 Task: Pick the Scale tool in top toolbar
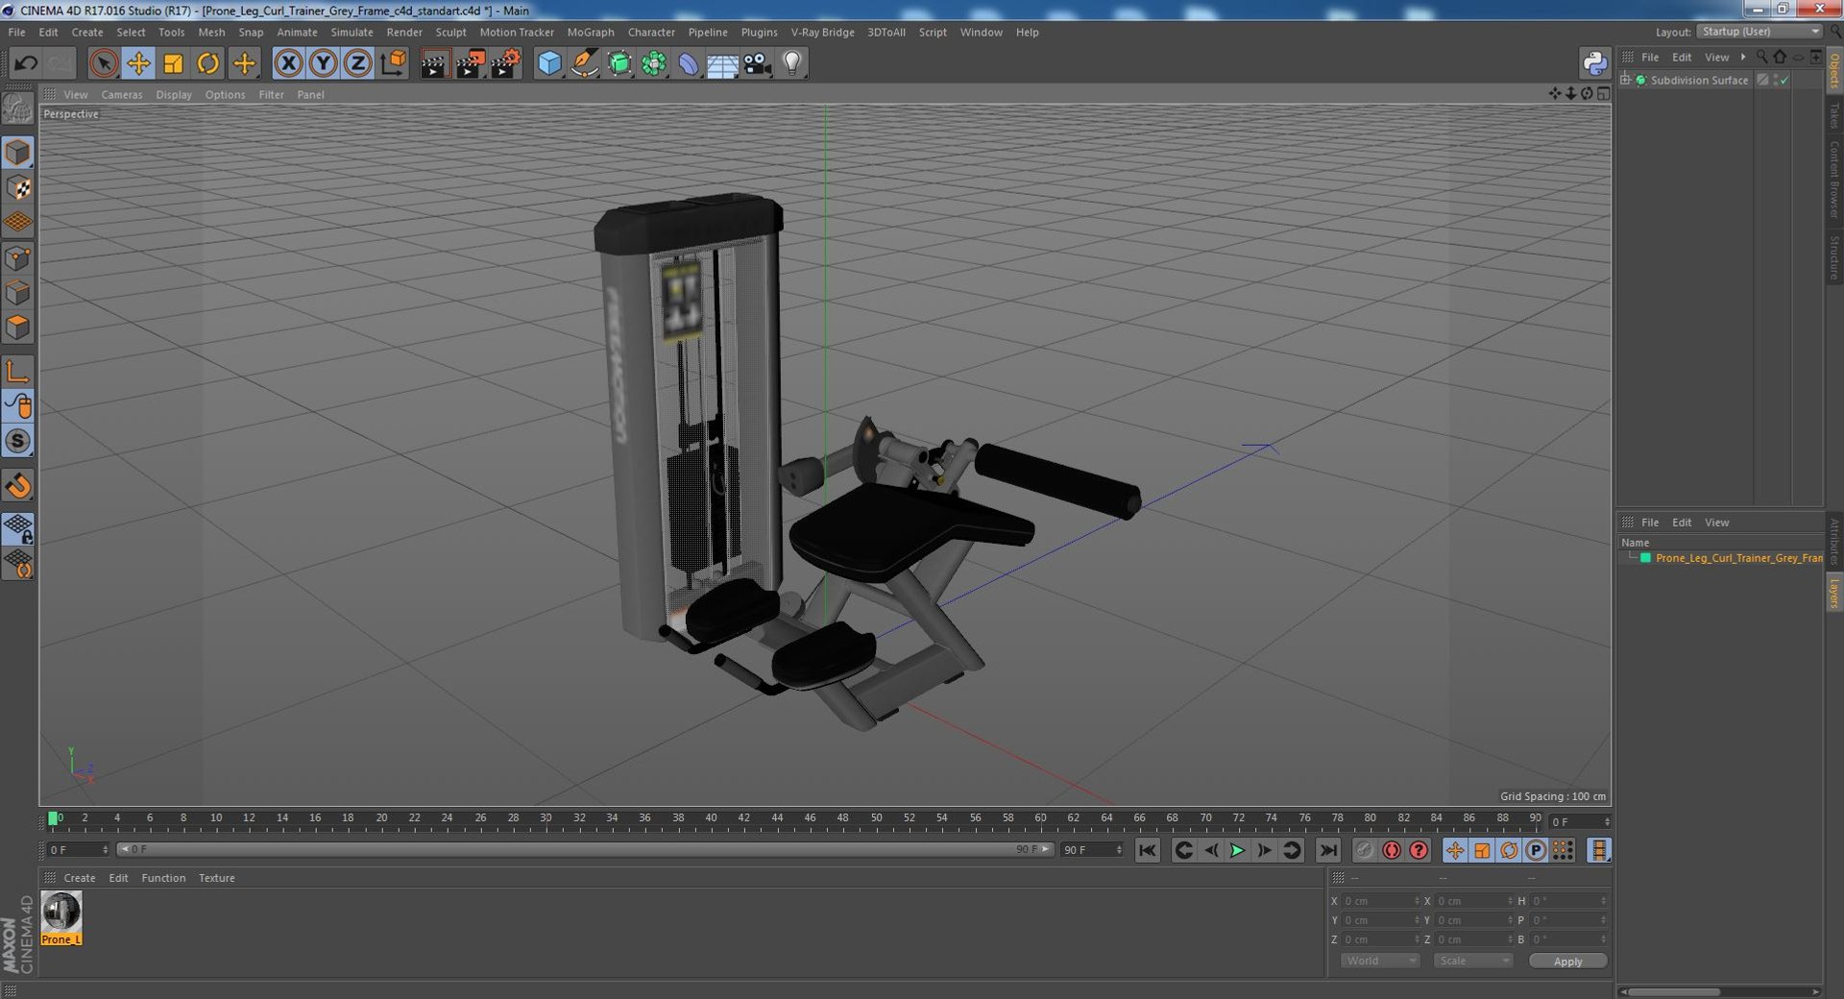pyautogui.click(x=173, y=63)
